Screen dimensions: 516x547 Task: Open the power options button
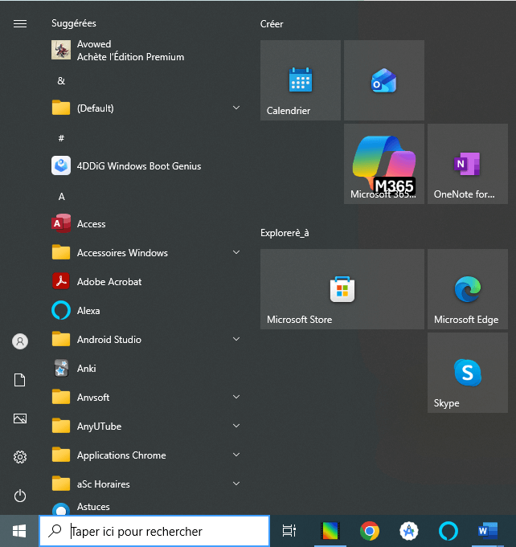point(20,496)
